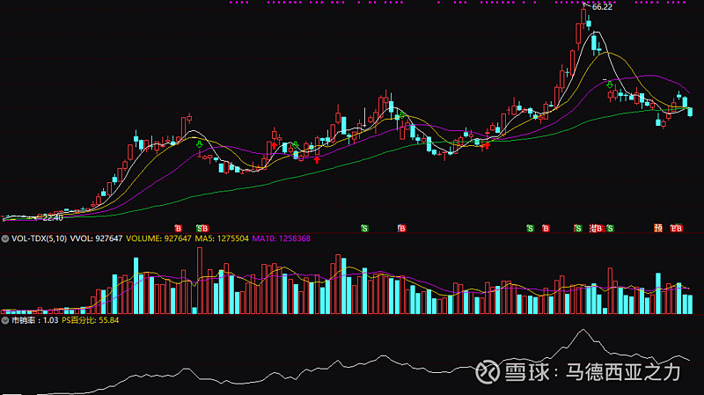Click the VOLUME: 927647 readout
This screenshot has width=704, height=395.
[158, 238]
